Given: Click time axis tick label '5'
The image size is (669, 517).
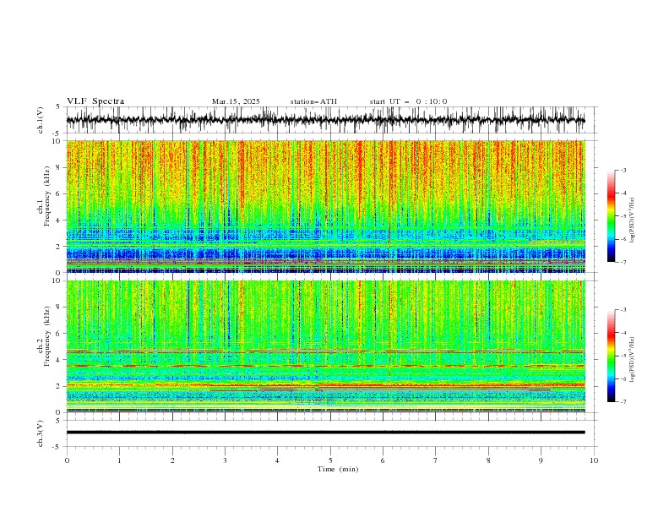Looking at the screenshot, I should click(330, 460).
